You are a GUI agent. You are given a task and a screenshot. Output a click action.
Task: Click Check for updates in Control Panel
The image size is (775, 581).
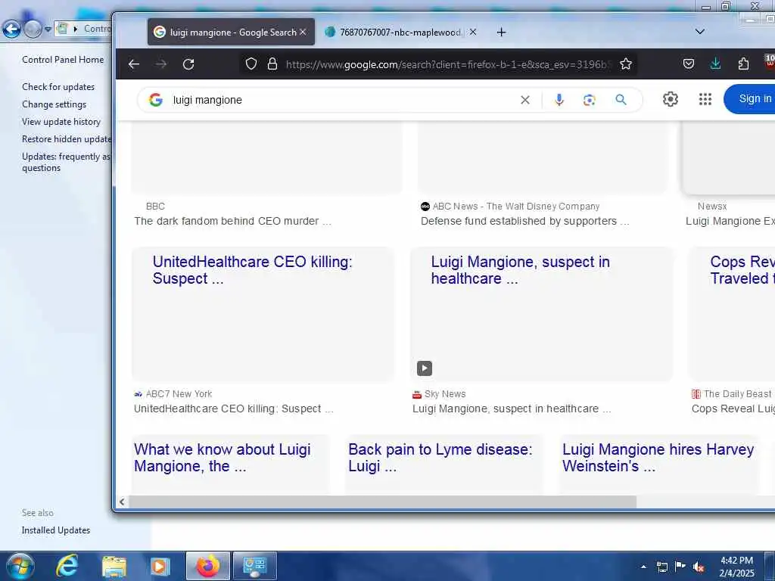click(x=58, y=86)
